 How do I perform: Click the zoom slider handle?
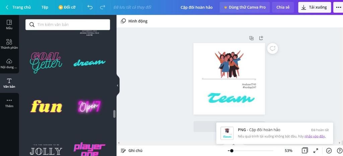232,151
